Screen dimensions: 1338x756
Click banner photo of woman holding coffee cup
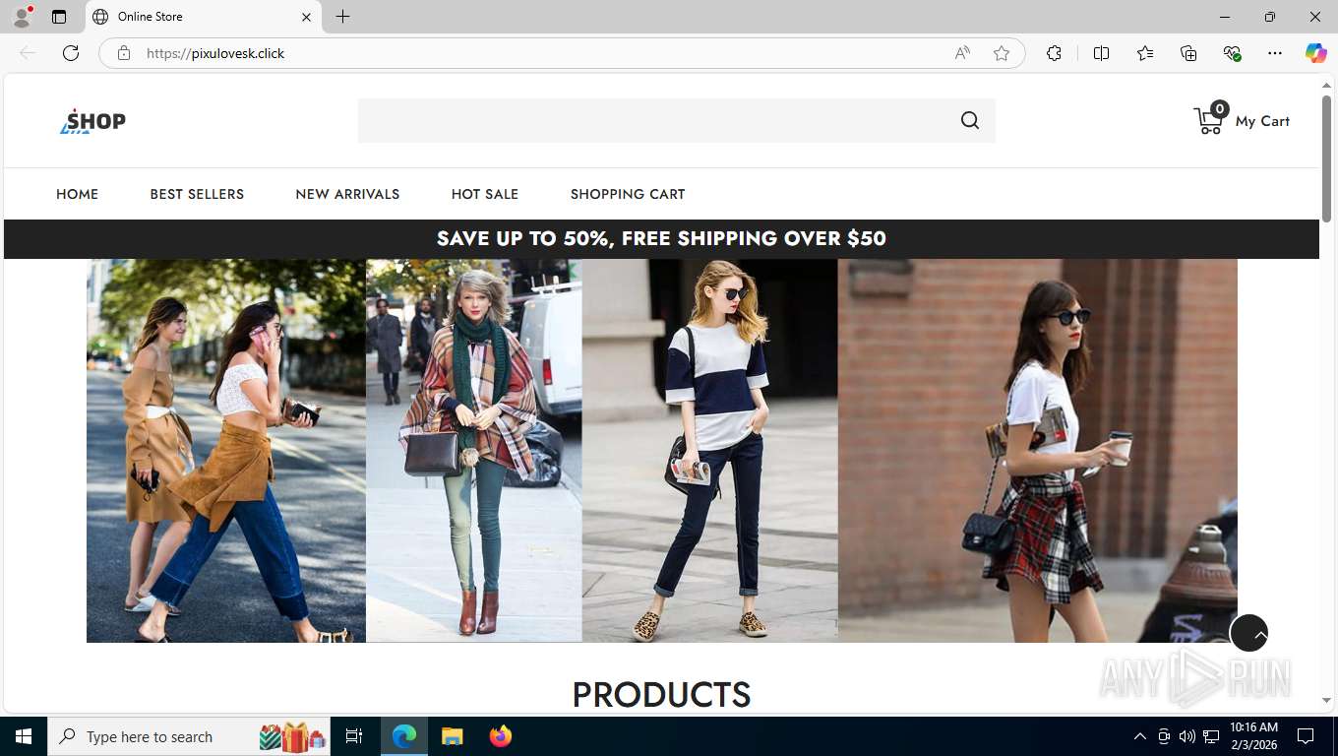[1038, 451]
